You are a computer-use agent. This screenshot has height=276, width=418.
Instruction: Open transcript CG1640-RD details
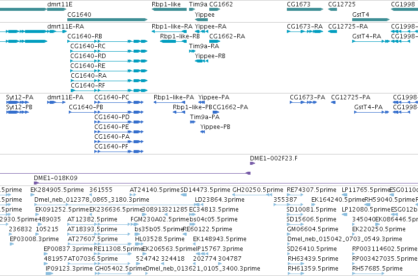88,56
